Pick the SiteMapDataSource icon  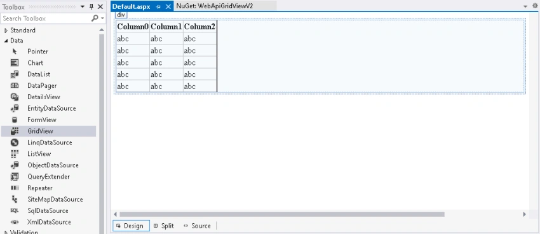click(x=15, y=199)
